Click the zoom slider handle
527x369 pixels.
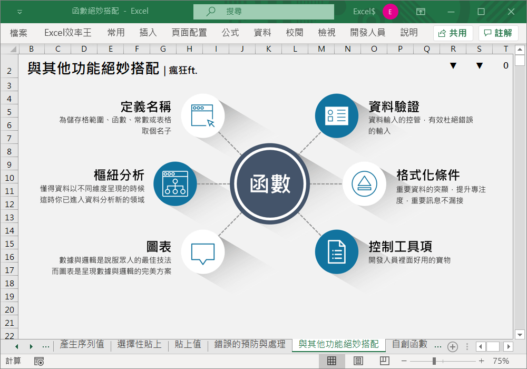[434, 361]
